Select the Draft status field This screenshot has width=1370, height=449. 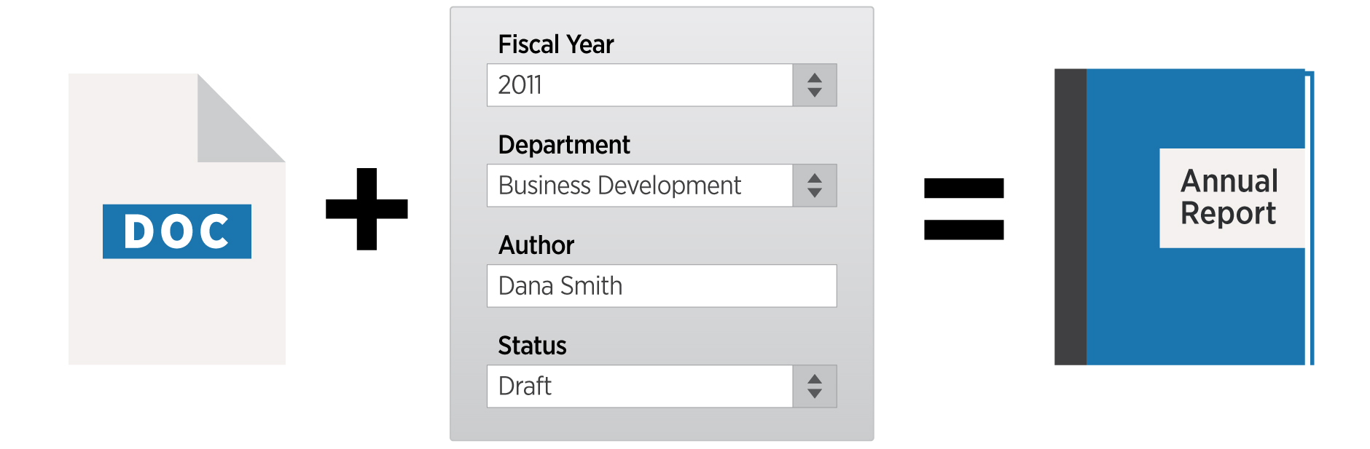click(x=640, y=386)
